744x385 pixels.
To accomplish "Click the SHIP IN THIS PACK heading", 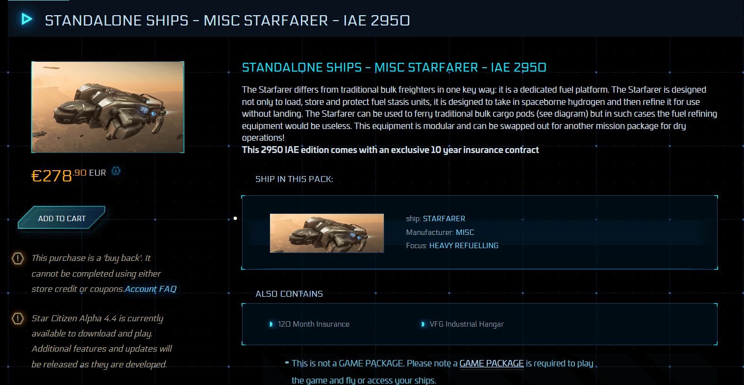I will 294,179.
